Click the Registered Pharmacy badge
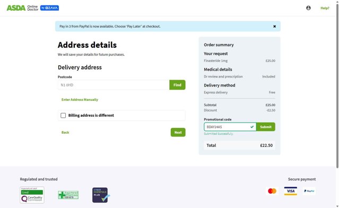 click(x=68, y=195)
